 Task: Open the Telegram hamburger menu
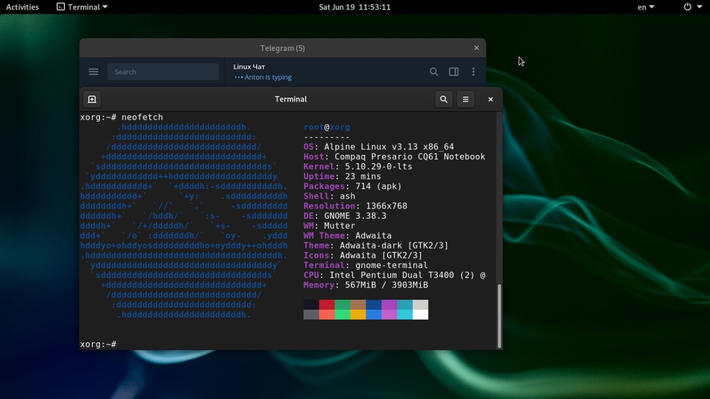[94, 72]
